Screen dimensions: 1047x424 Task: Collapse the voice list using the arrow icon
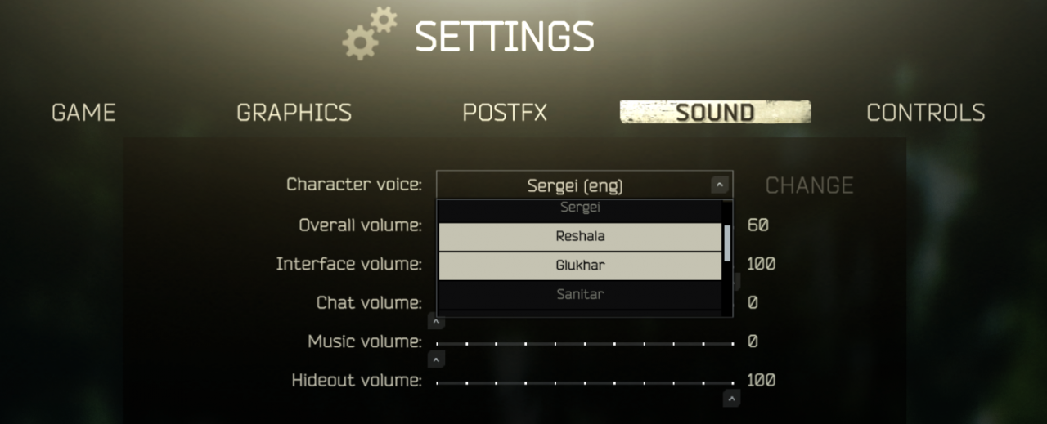pyautogui.click(x=719, y=185)
